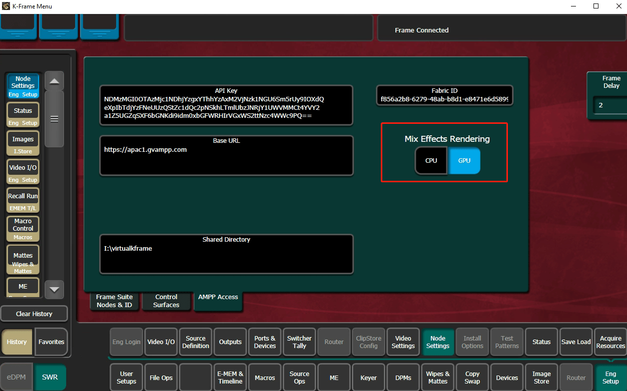
Task: Open Eng Setup main menu
Action: (610, 378)
